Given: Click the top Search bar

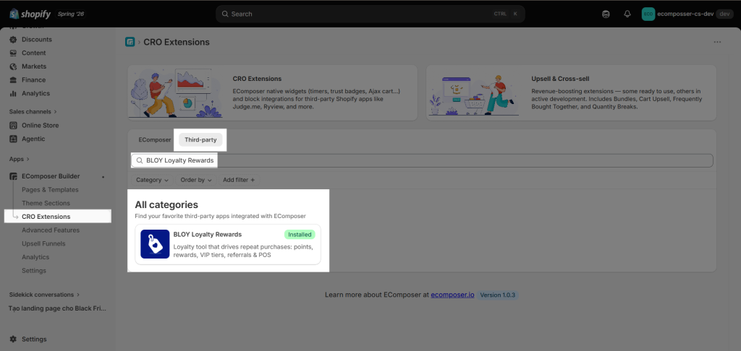Looking at the screenshot, I should pos(370,14).
